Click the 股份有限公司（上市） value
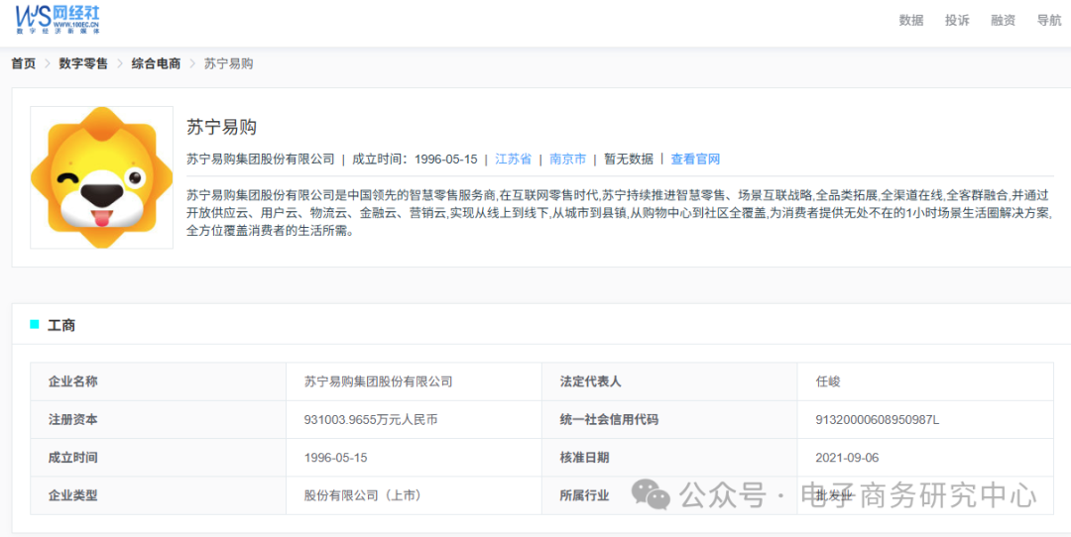Viewport: 1071px width, 537px height. coord(363,495)
